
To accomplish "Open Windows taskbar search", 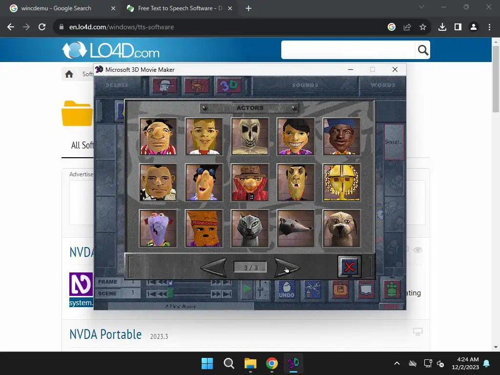I will [229, 363].
